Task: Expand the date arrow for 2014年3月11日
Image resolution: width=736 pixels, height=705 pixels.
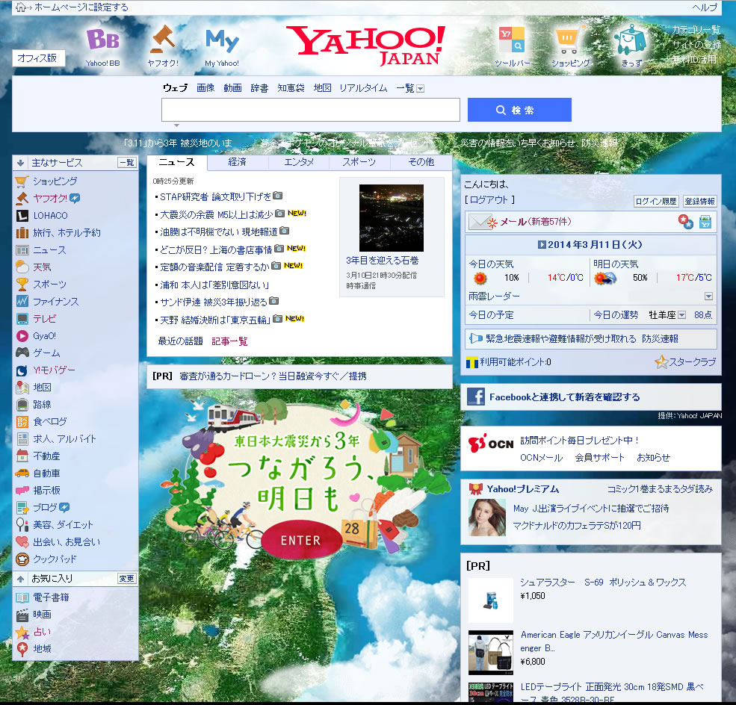Action: point(542,244)
